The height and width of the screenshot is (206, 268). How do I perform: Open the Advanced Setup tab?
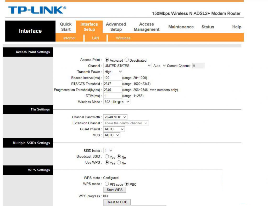[x=116, y=27]
